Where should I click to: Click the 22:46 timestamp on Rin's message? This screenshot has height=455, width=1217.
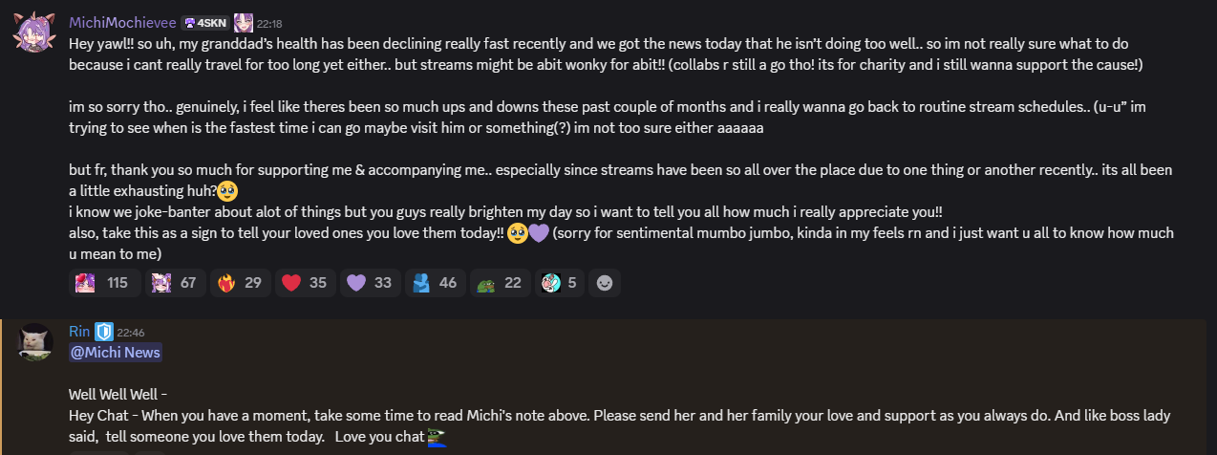[130, 333]
